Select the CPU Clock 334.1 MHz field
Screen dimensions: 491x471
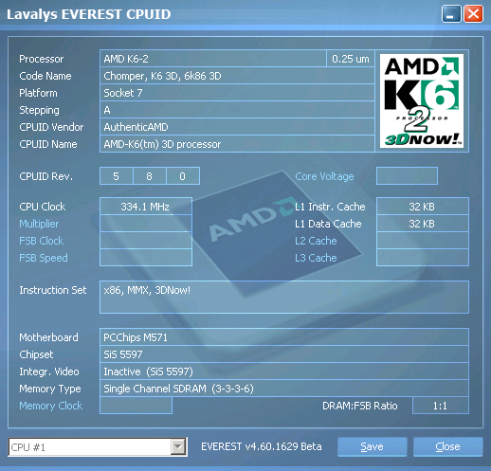(x=146, y=207)
